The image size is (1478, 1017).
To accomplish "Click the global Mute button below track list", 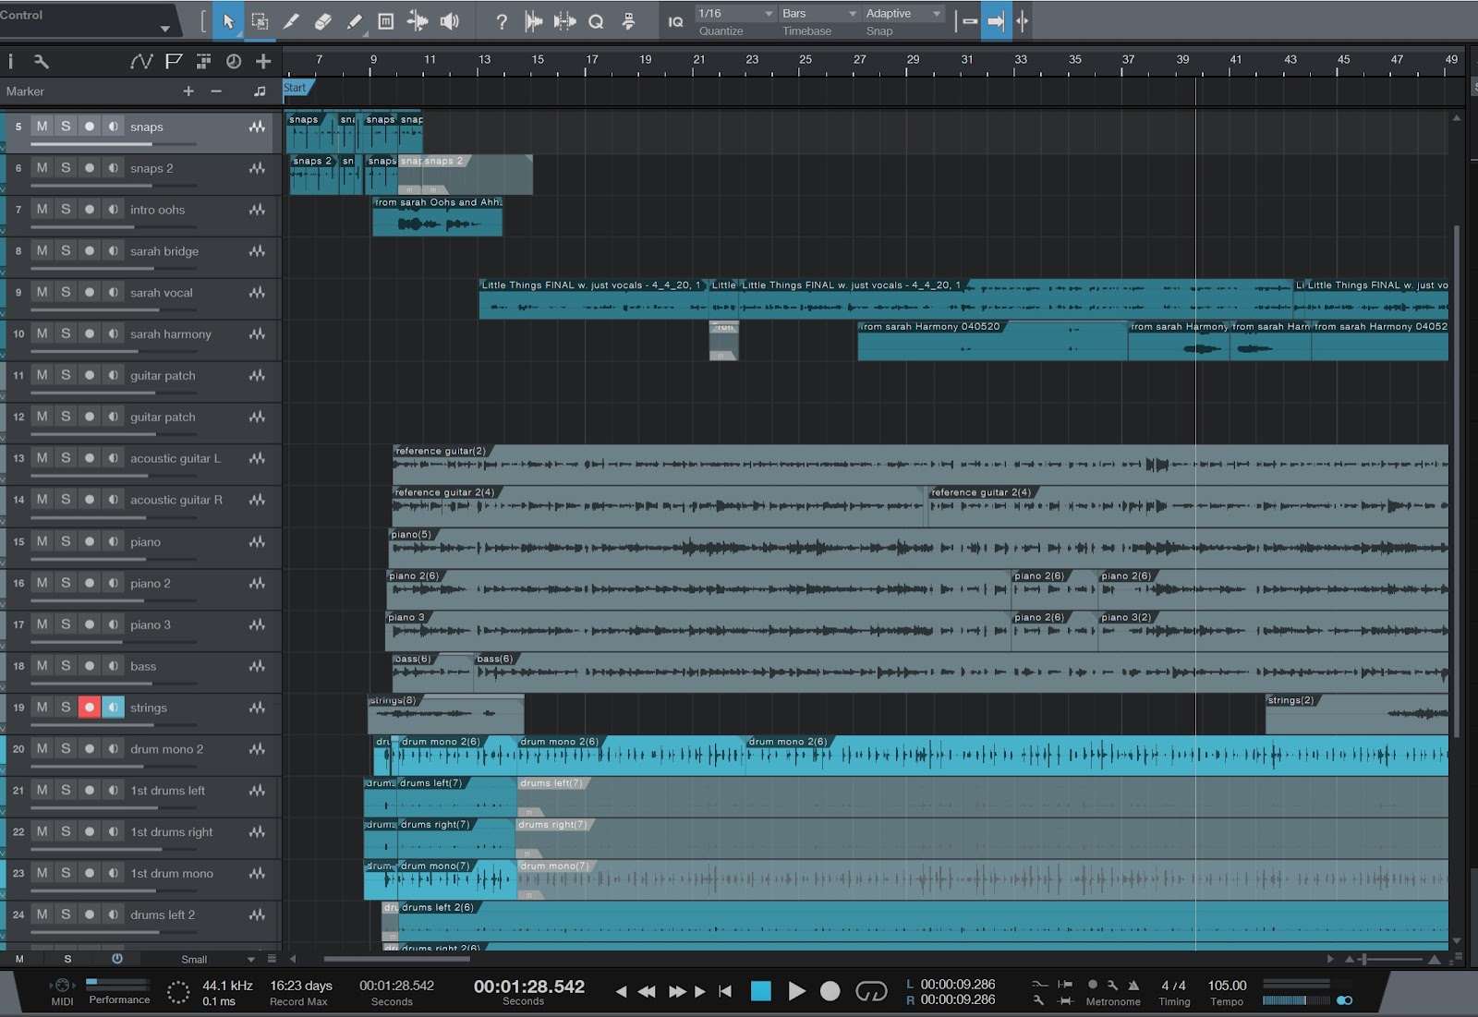I will pyautogui.click(x=19, y=960).
